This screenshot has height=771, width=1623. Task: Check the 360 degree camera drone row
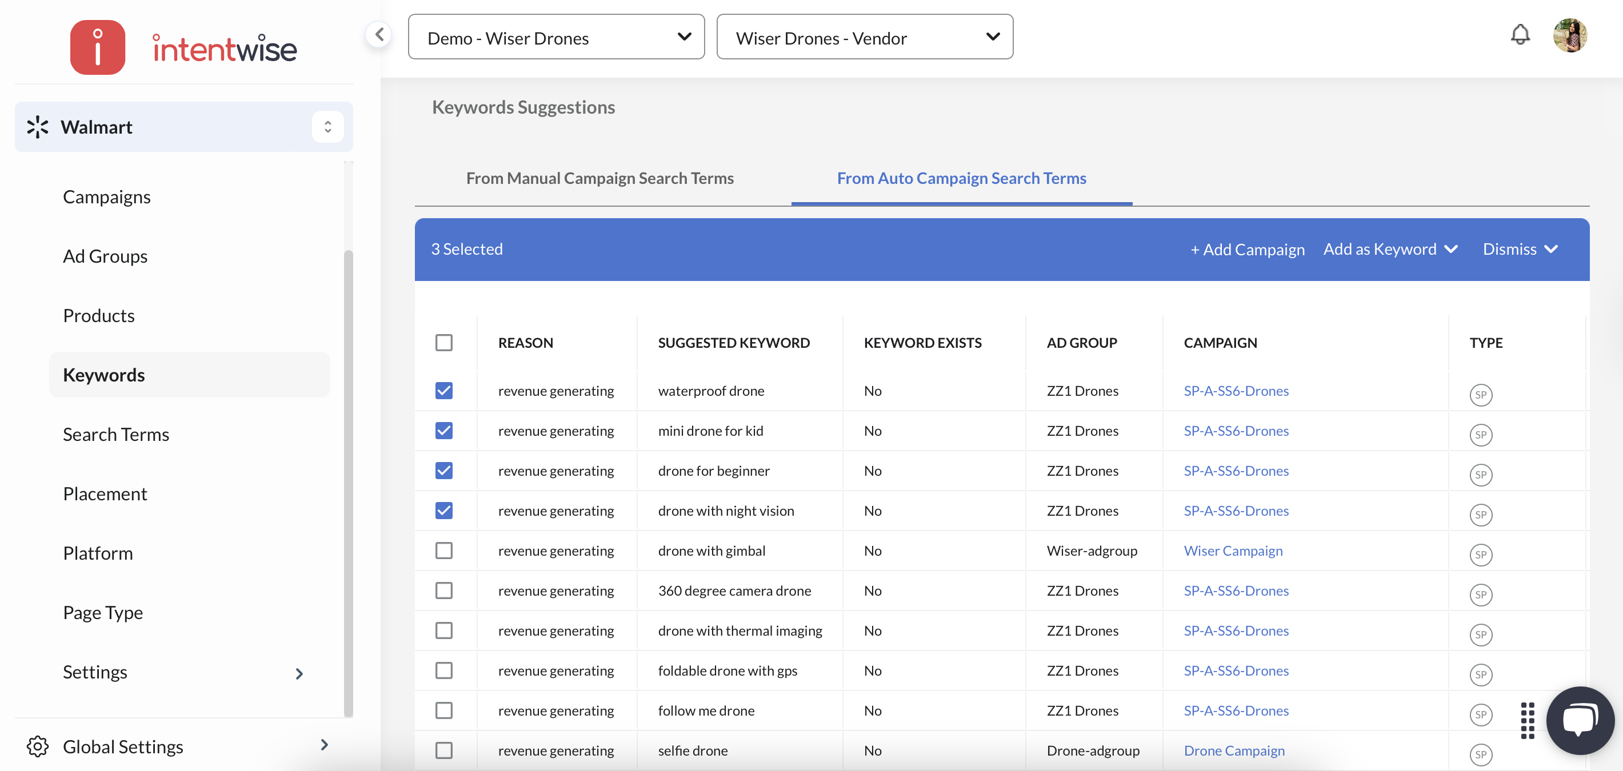tap(443, 591)
